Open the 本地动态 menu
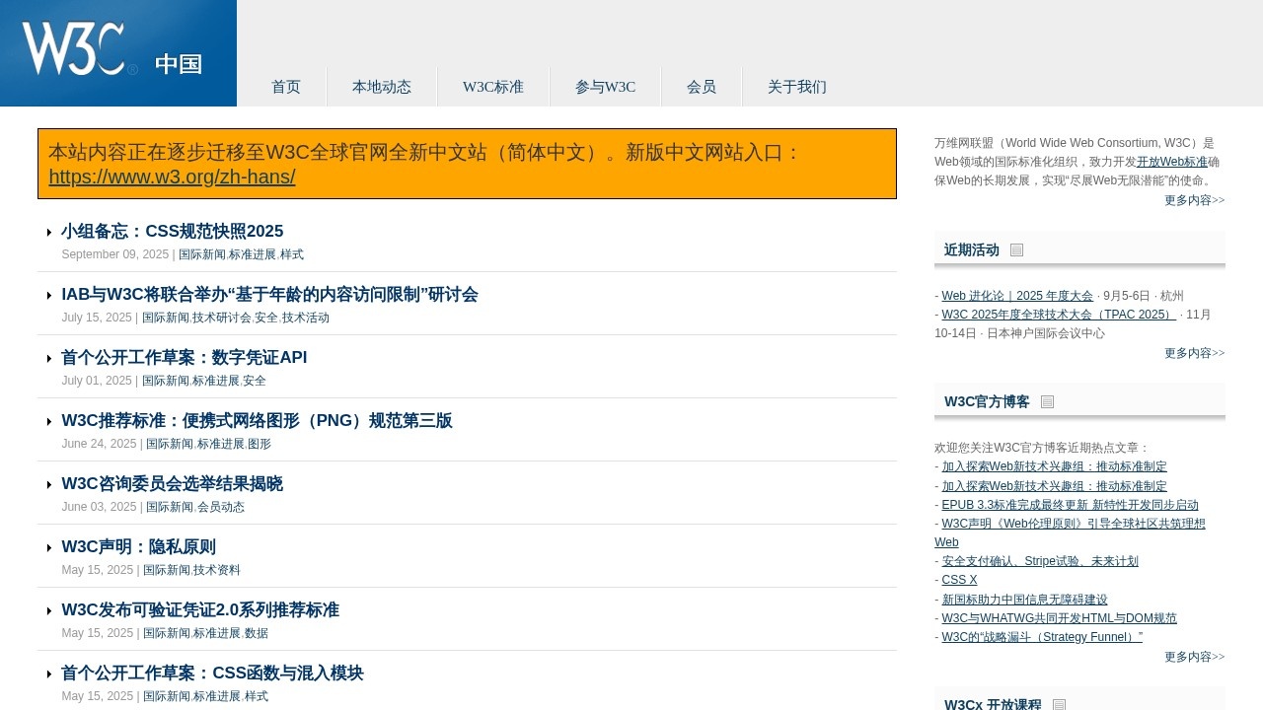The width and height of the screenshot is (1263, 710). (381, 87)
